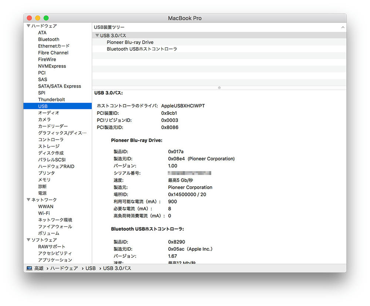The width and height of the screenshot is (370, 306).
Task: Select プリンタ in the sidebar
Action: tap(47, 173)
